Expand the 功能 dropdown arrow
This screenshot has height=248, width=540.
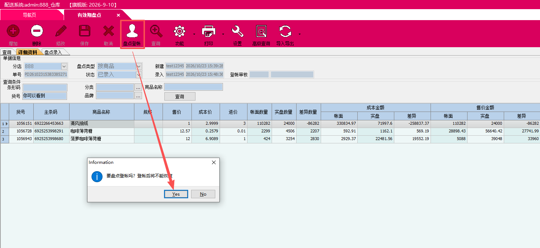pyautogui.click(x=194, y=34)
